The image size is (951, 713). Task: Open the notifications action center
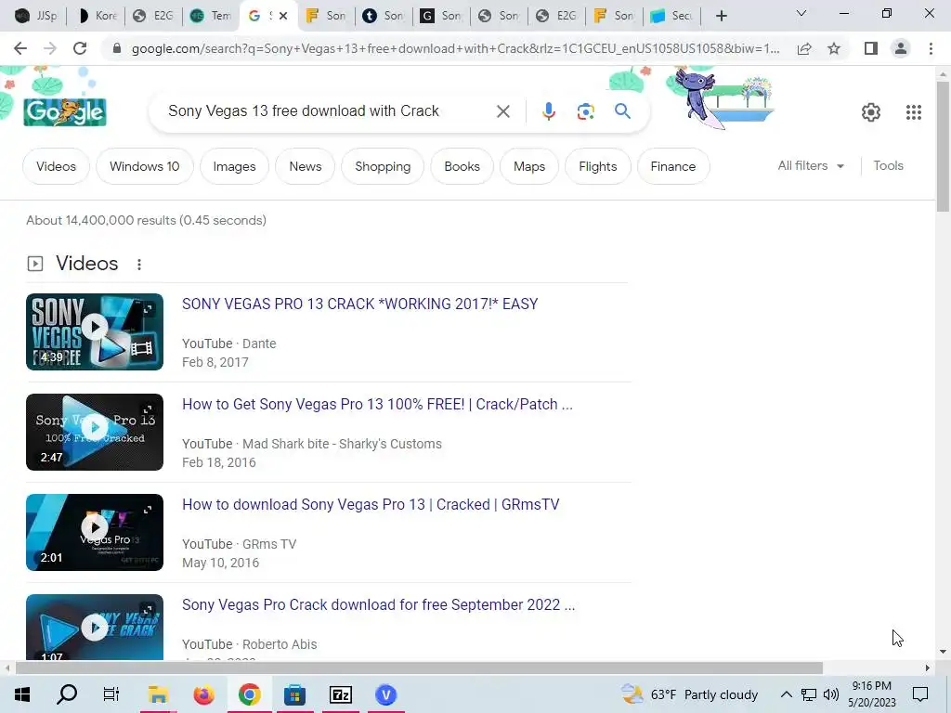tap(920, 694)
